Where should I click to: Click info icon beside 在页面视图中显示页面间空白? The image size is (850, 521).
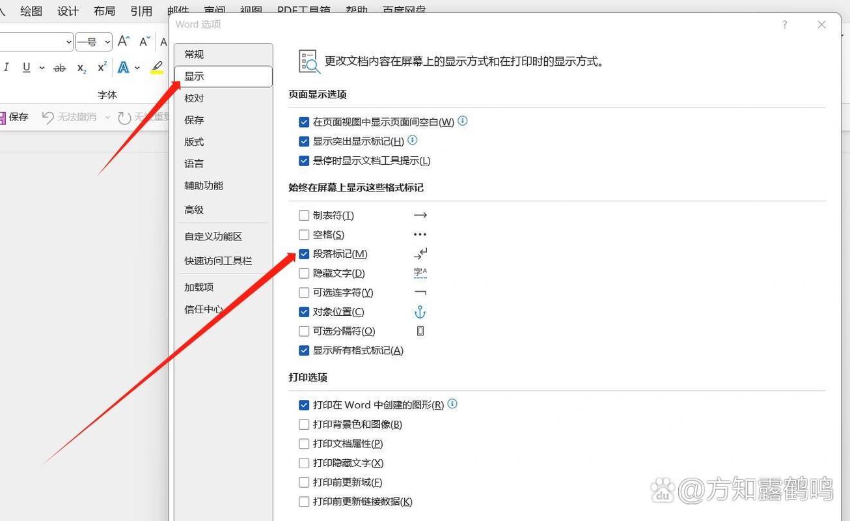coord(463,121)
